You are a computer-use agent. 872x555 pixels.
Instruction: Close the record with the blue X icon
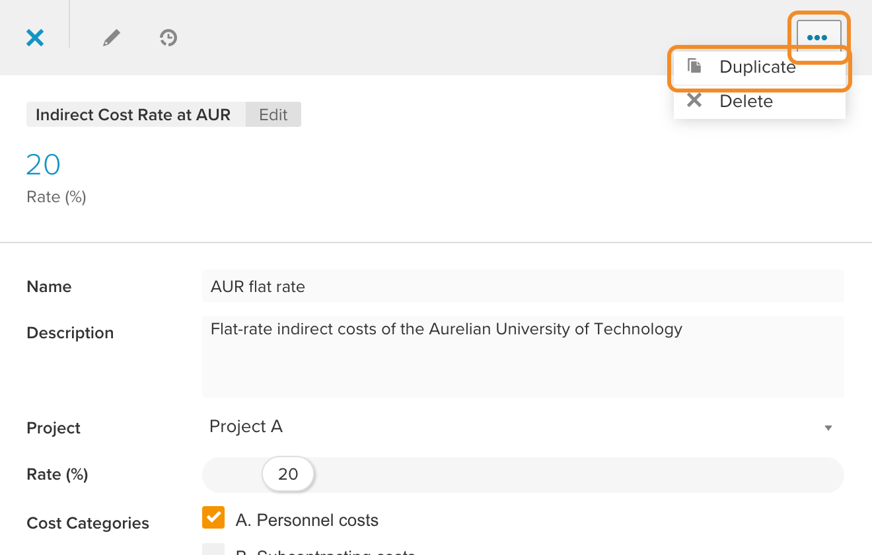tap(35, 38)
